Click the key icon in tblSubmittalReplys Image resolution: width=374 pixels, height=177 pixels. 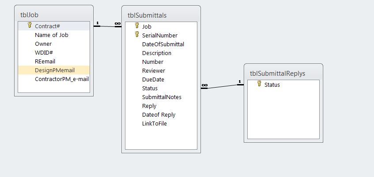pyautogui.click(x=259, y=84)
